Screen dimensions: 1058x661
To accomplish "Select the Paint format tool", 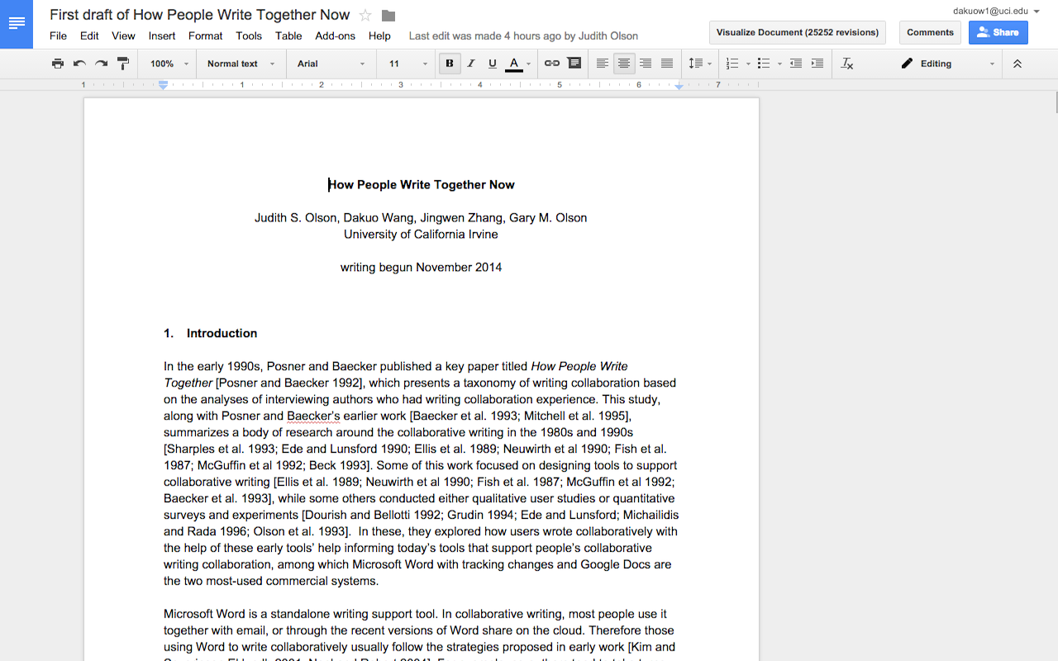I will click(x=123, y=64).
